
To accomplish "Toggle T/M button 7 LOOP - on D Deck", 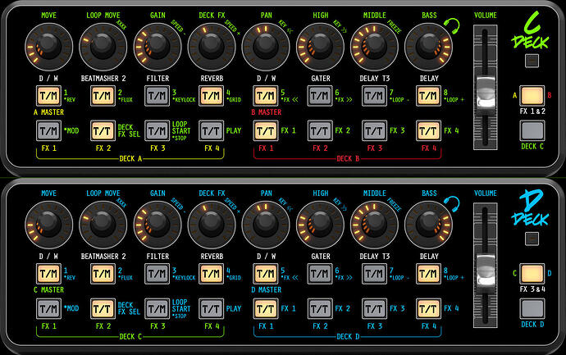I will [374, 274].
